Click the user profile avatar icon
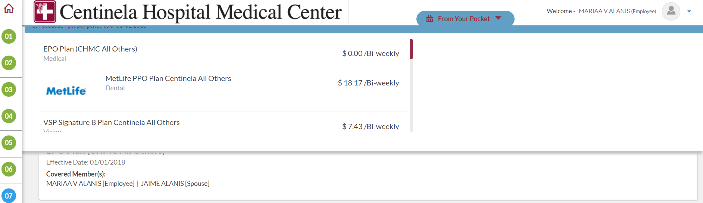Viewport: 703px width, 203px height. tap(671, 11)
